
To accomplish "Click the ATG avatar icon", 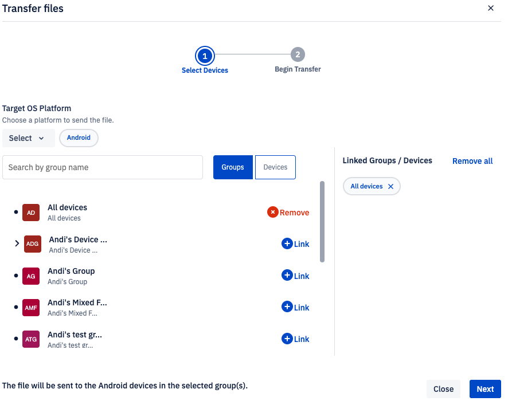I will pos(31,339).
